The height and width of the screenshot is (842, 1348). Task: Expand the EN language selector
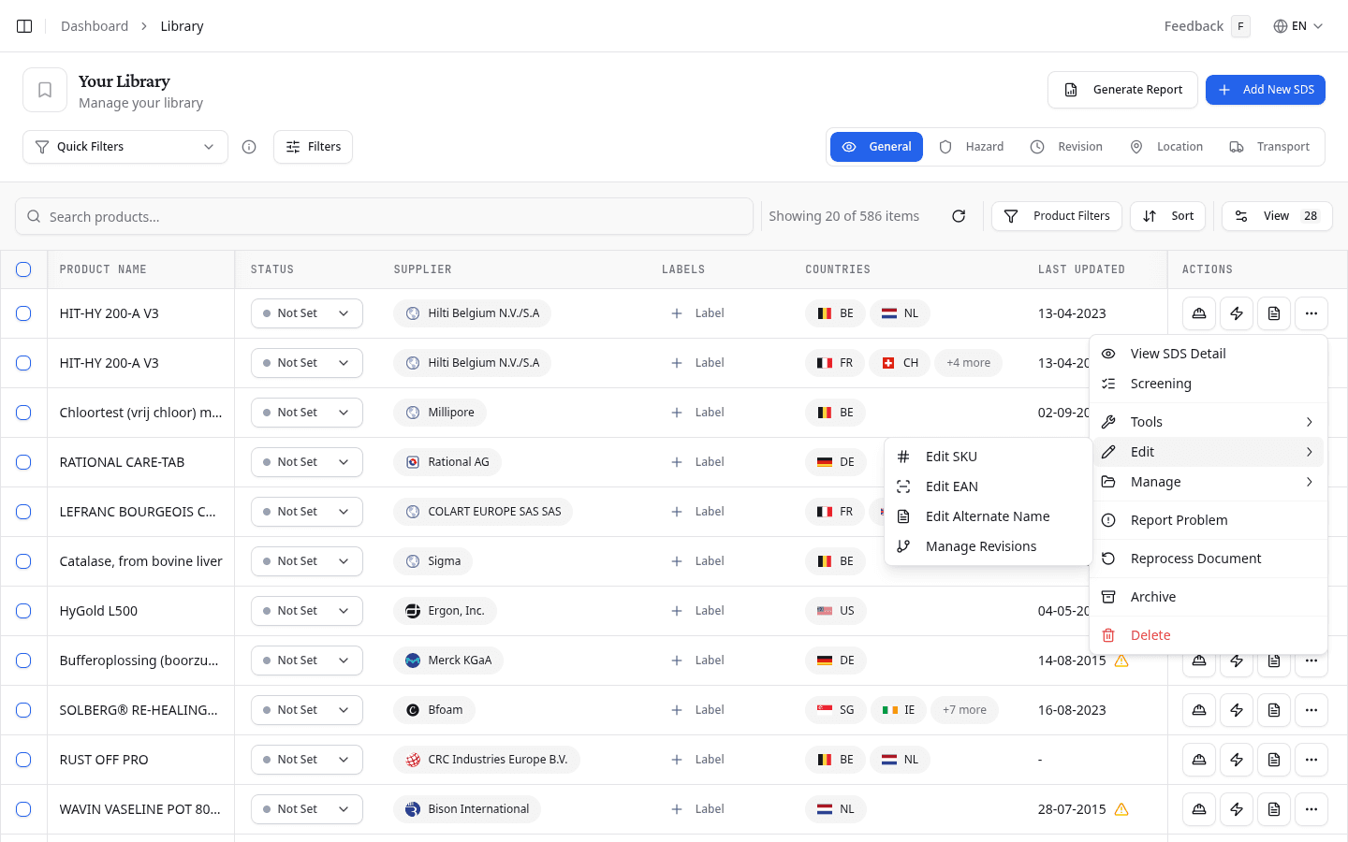pyautogui.click(x=1297, y=26)
